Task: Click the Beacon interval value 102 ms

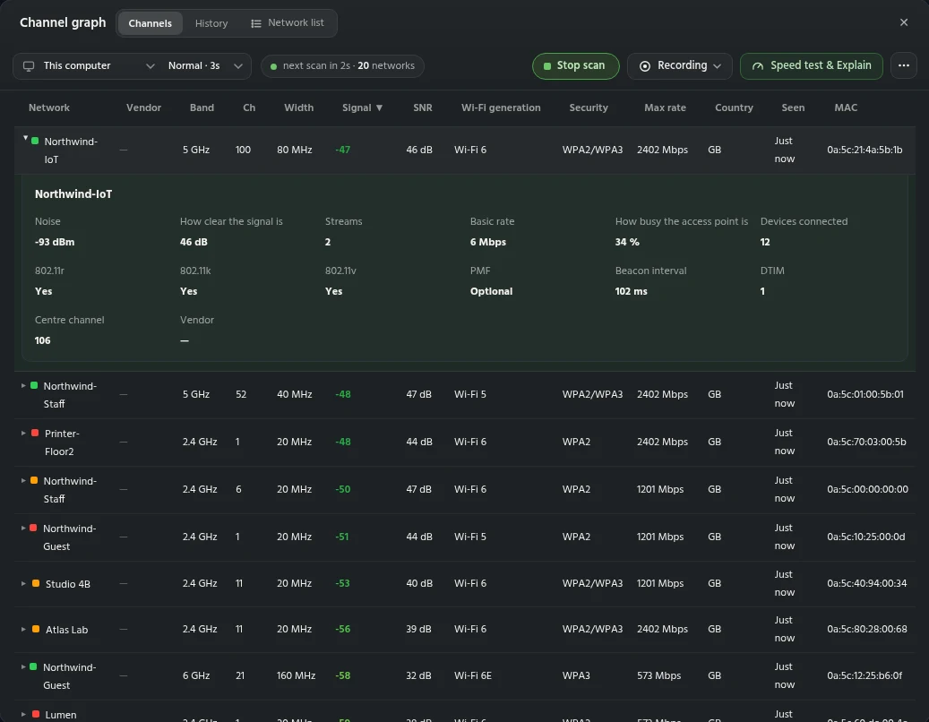Action: tap(631, 291)
